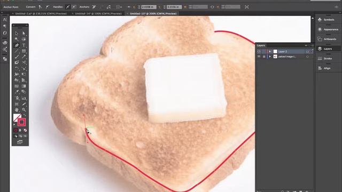Image resolution: width=342 pixels, height=192 pixels.
Task: Select the Blend tool
Action: (x=24, y=92)
